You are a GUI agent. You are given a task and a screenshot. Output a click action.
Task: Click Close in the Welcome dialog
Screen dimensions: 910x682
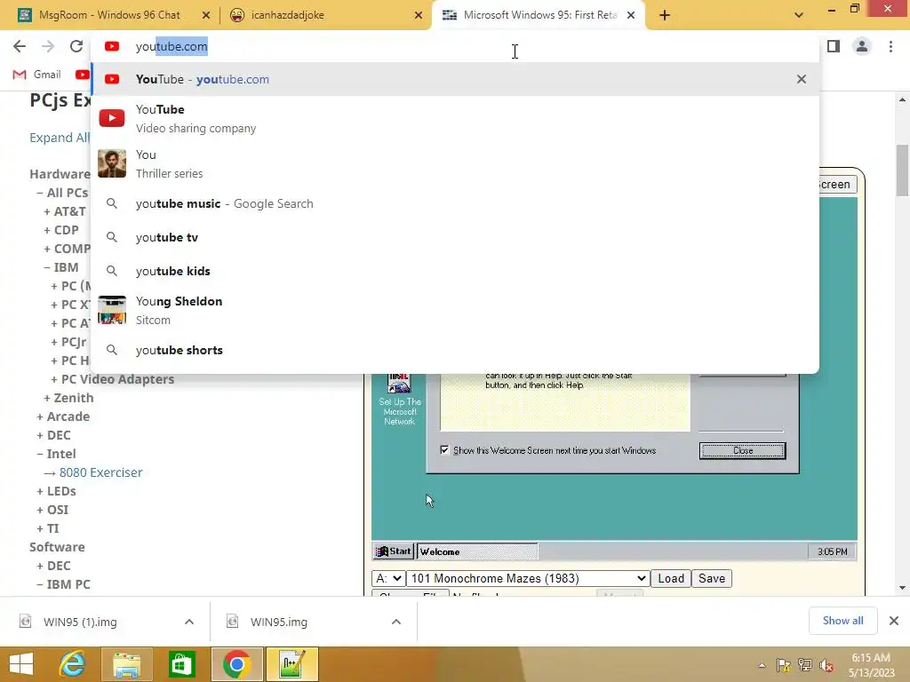tap(742, 450)
